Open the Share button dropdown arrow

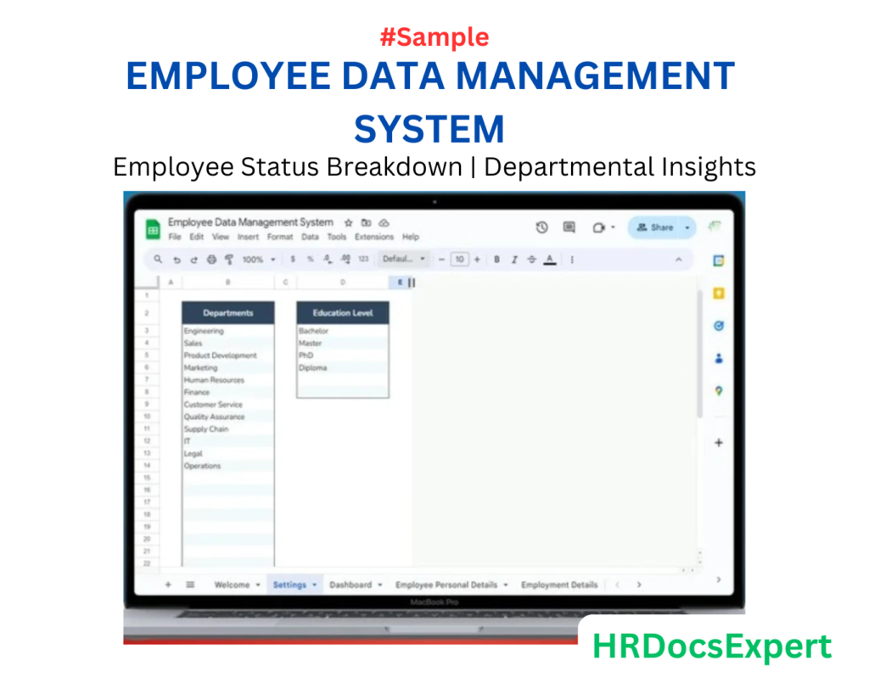[687, 227]
